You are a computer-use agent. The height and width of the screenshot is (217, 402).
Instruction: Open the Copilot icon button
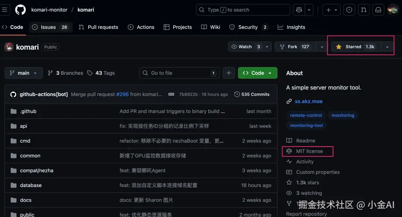[x=299, y=10]
